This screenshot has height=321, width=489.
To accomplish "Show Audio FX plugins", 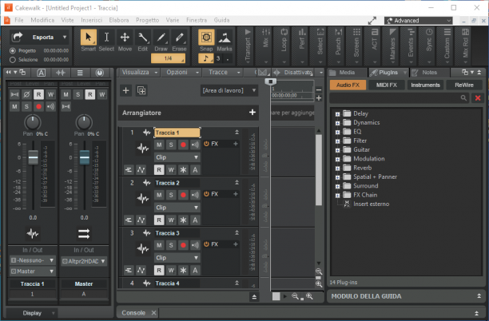I will click(x=348, y=85).
